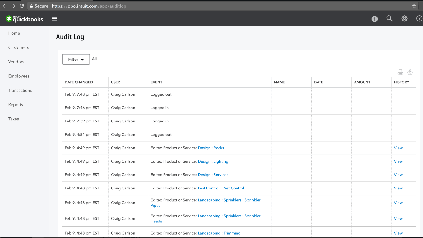View history for Design : Lighting row
The height and width of the screenshot is (238, 423).
[x=398, y=161]
